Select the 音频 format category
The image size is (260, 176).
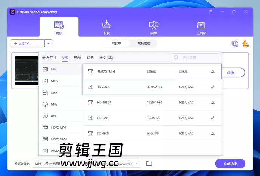pos(77,58)
